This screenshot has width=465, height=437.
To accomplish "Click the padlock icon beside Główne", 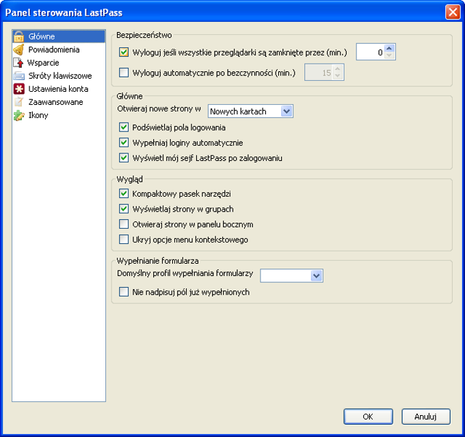I will [18, 36].
